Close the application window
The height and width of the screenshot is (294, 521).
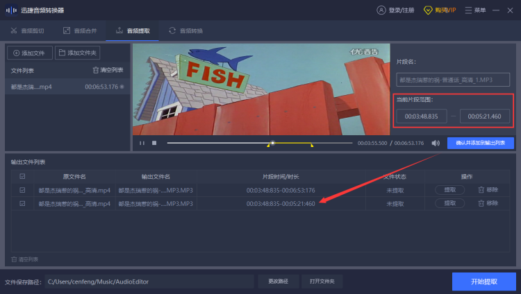(x=510, y=10)
